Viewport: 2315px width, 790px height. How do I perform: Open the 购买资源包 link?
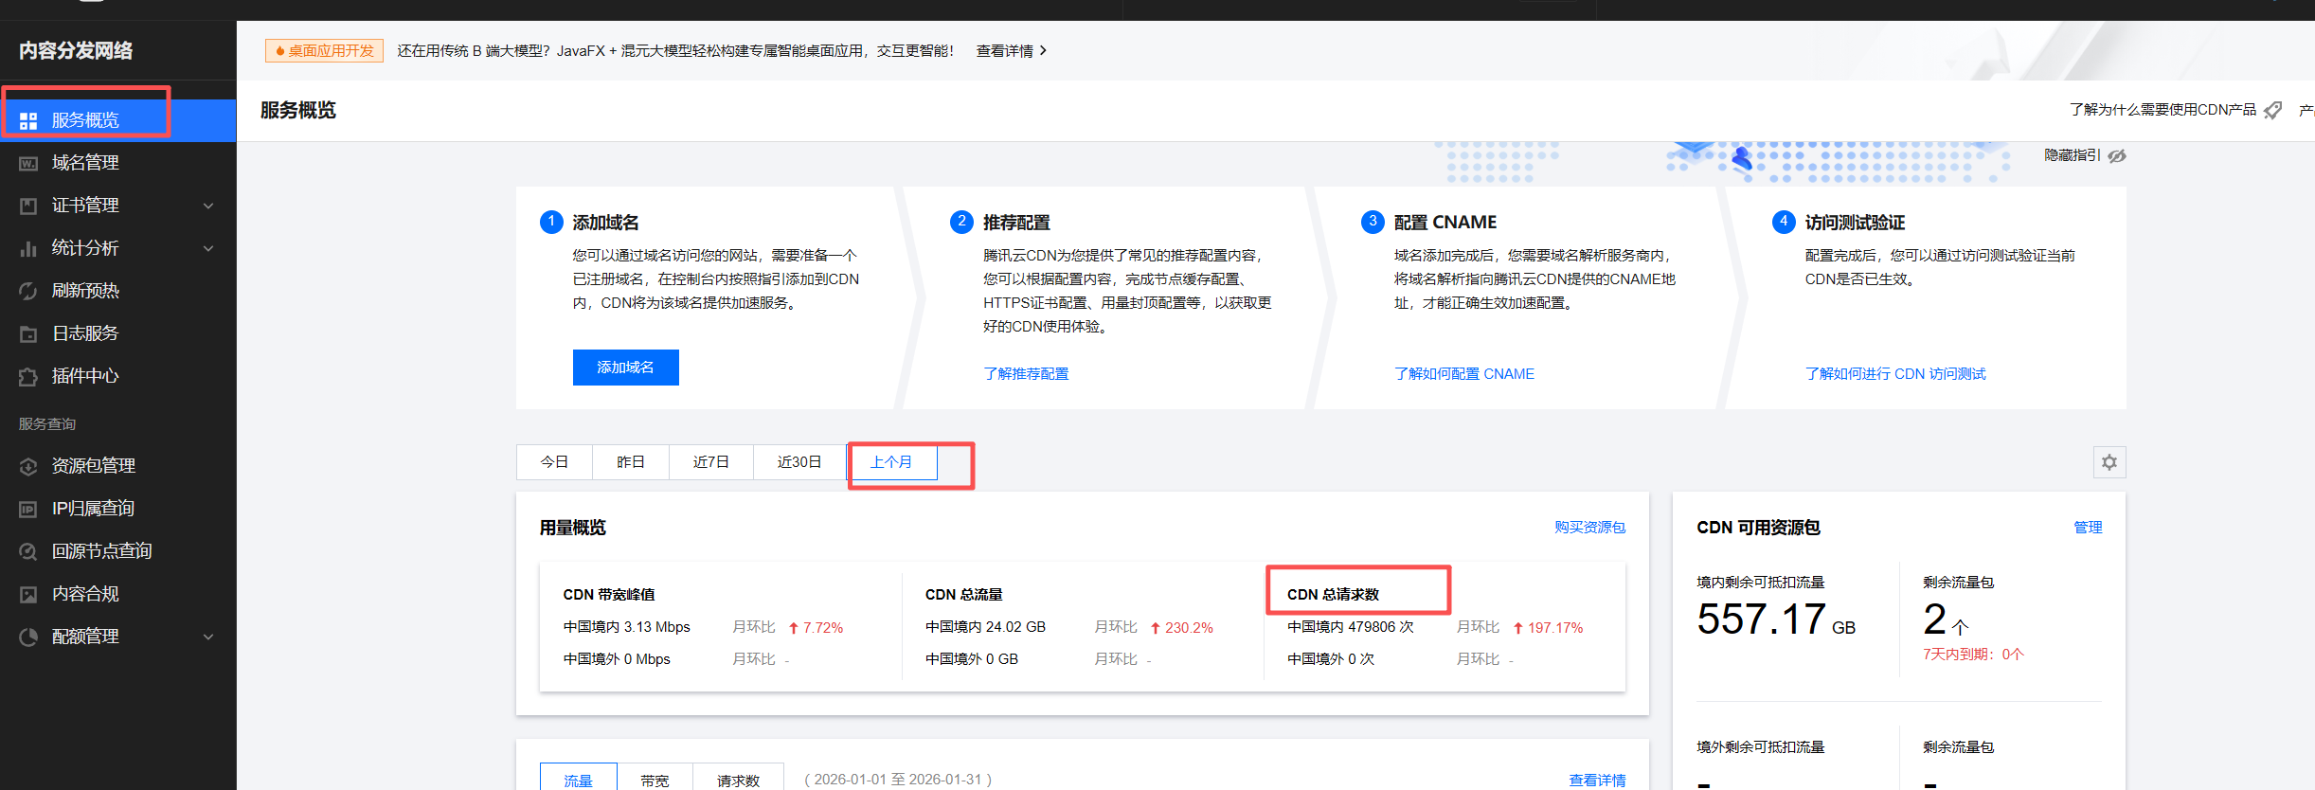coord(1588,528)
